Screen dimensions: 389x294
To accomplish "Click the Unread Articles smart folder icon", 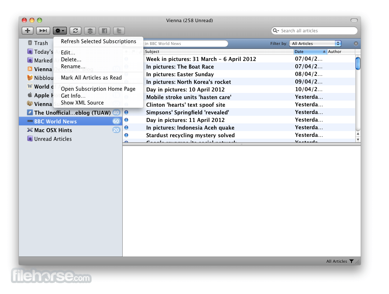I will (30, 138).
